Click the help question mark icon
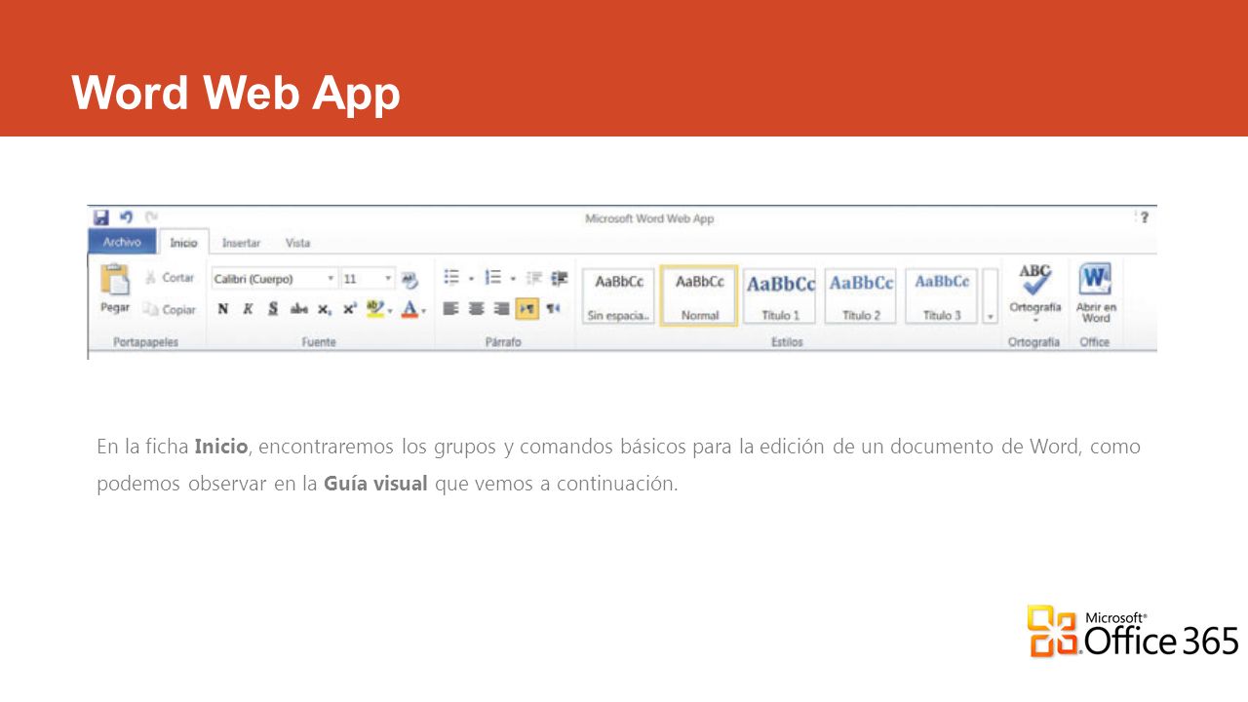The height and width of the screenshot is (702, 1248). (x=1144, y=217)
